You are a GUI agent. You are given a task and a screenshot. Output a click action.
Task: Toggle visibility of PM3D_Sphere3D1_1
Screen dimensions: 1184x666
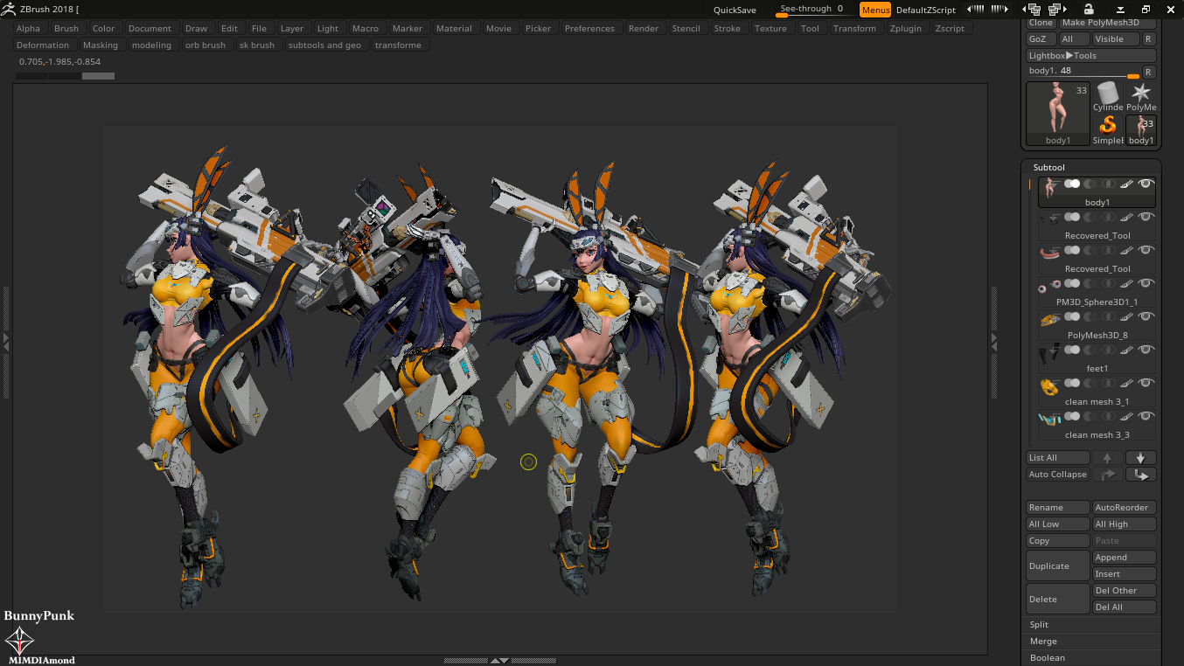pos(1146,283)
